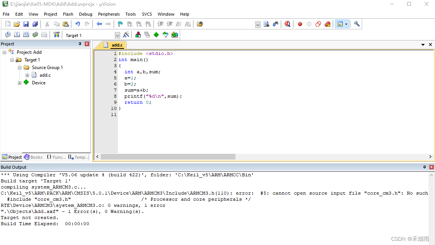Click the Manage Run-Time Environment green diamond icon

point(156,35)
